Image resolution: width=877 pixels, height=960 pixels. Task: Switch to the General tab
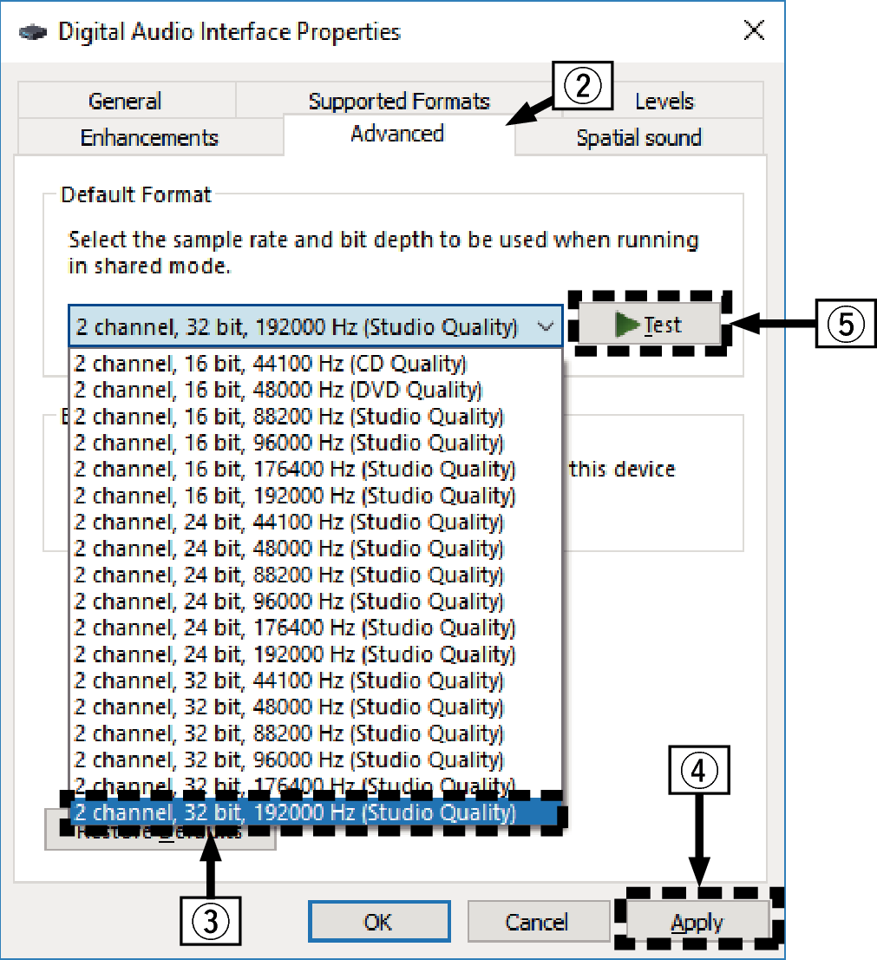[x=125, y=101]
